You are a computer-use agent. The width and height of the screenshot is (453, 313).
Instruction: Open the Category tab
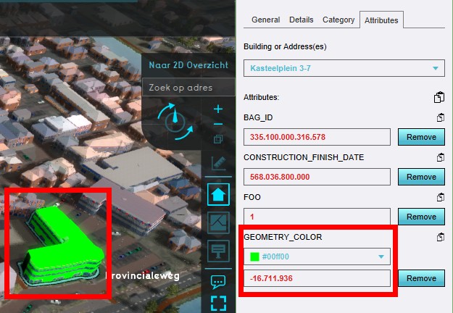pos(338,20)
